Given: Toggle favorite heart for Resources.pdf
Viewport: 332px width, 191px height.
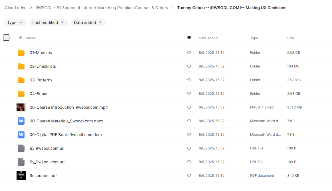Looking at the screenshot, I should [x=189, y=176].
